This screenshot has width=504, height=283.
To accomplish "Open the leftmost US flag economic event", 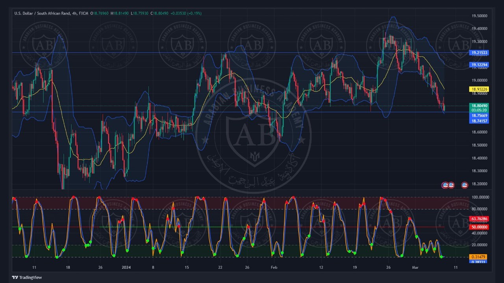I will click(x=445, y=185).
